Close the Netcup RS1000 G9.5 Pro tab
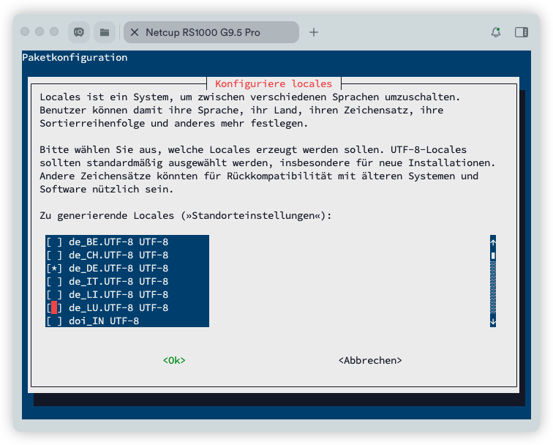This screenshot has width=553, height=445. (135, 32)
